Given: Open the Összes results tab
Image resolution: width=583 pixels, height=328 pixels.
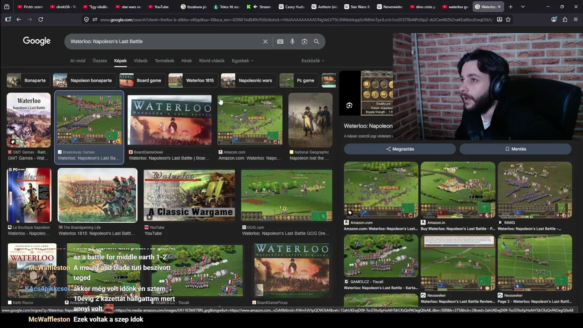Looking at the screenshot, I should [x=100, y=61].
